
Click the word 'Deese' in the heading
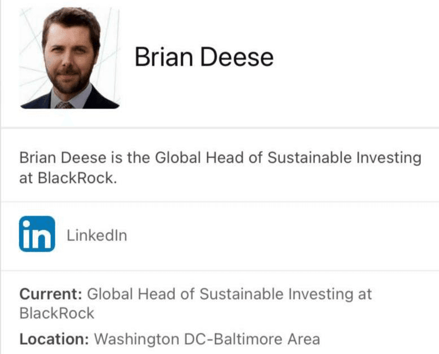(237, 57)
